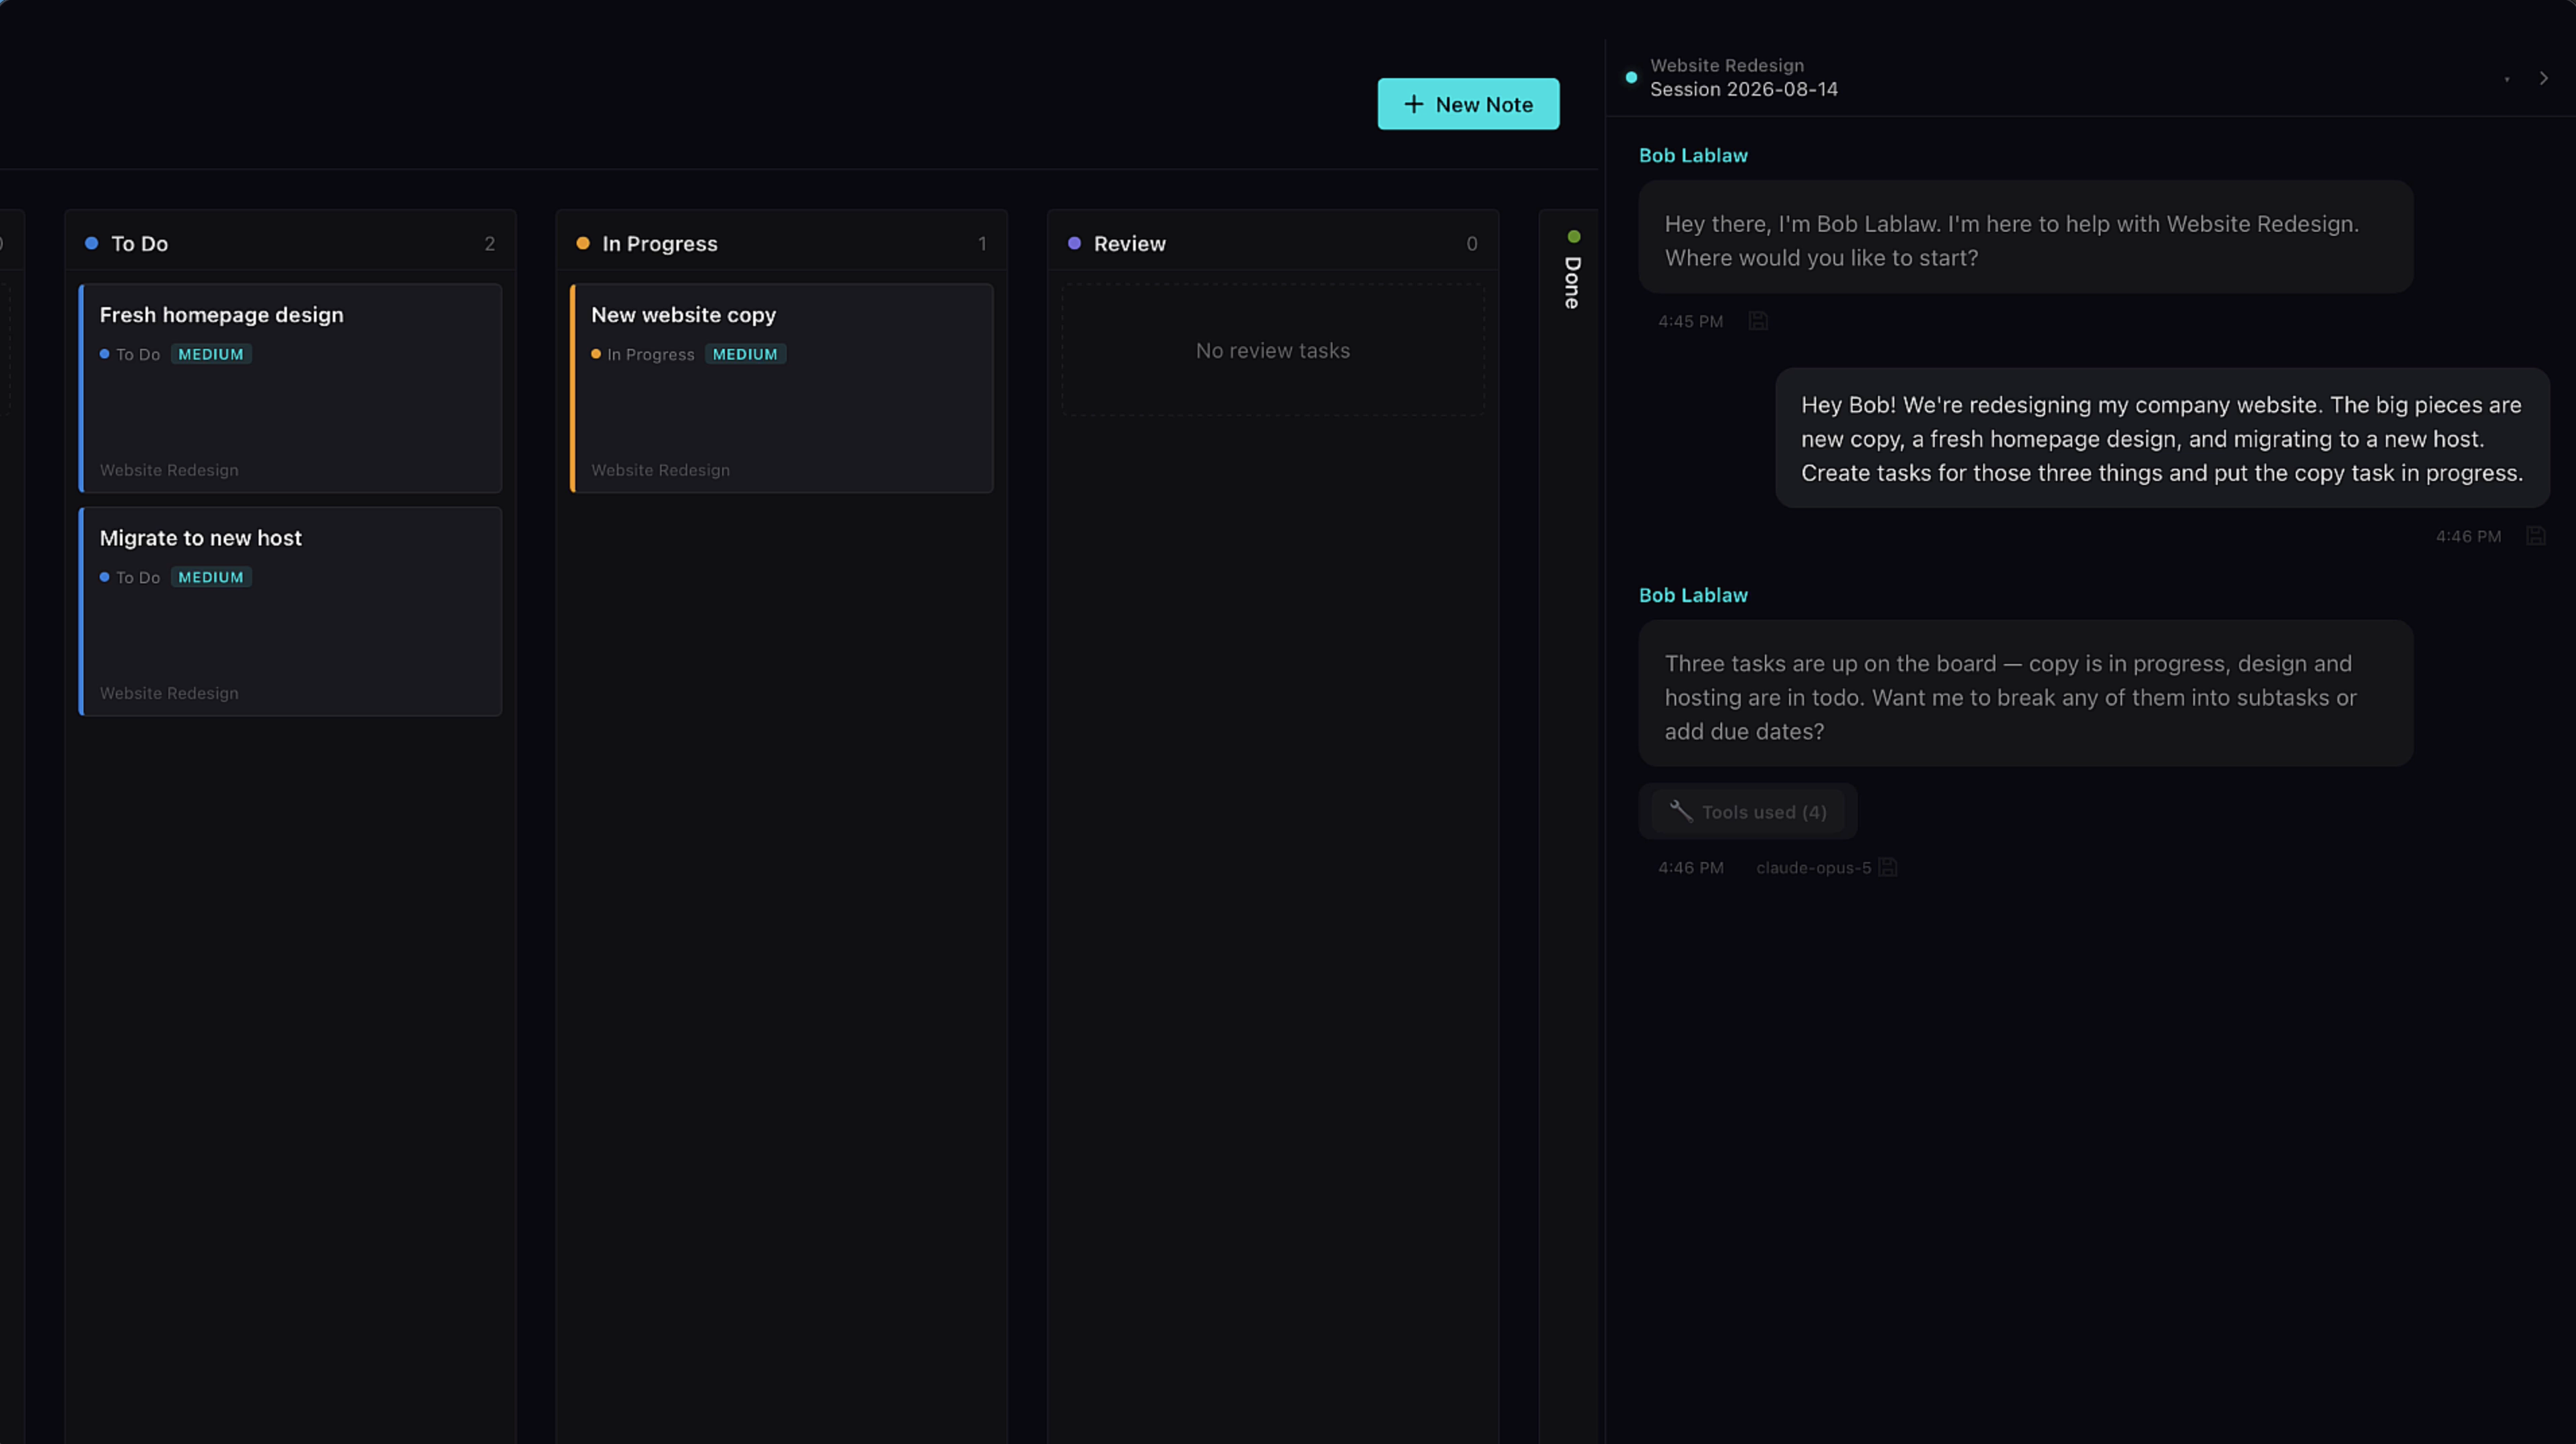The image size is (2576, 1444).
Task: Click the claude-opus-5 model label
Action: click(1814, 867)
